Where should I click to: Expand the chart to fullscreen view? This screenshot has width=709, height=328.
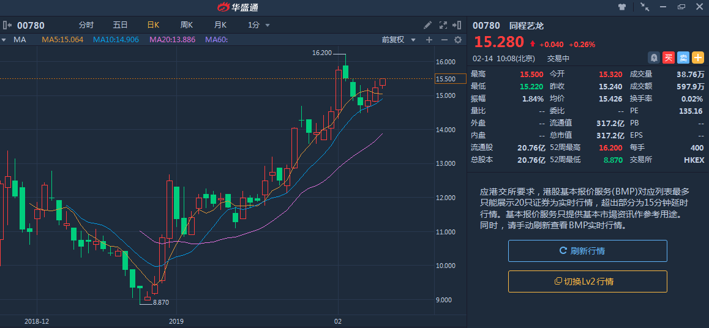[x=444, y=25]
